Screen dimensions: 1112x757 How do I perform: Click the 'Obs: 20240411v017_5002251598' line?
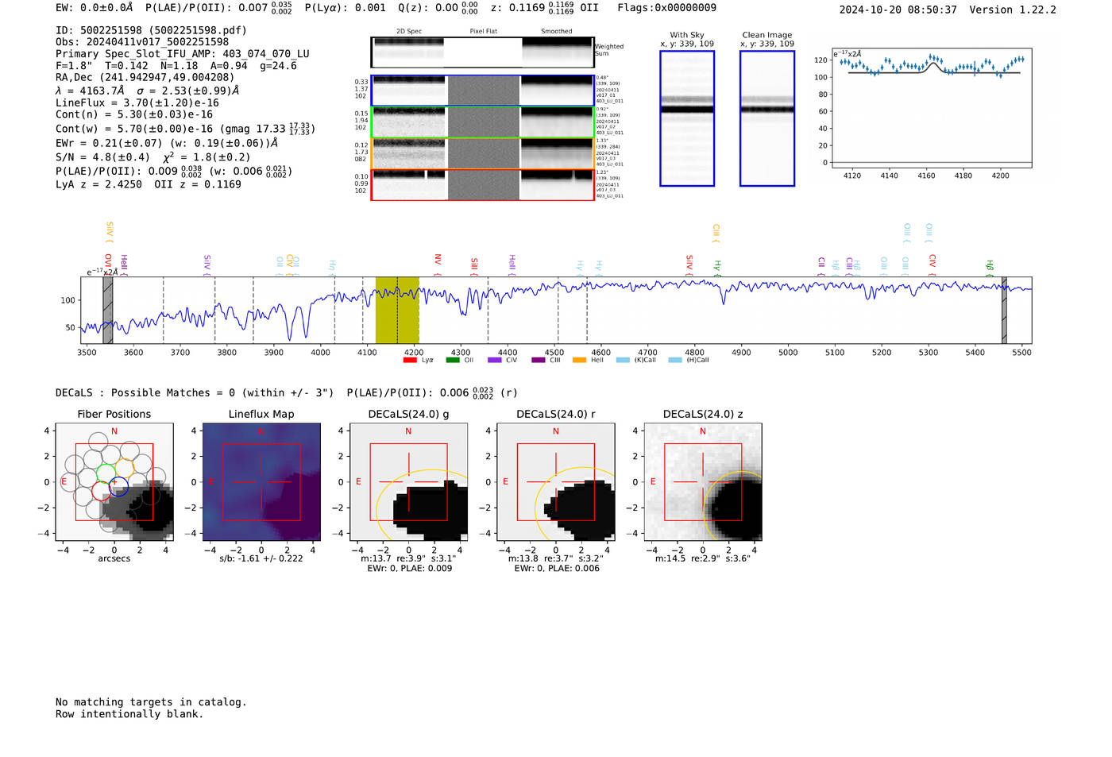(142, 42)
